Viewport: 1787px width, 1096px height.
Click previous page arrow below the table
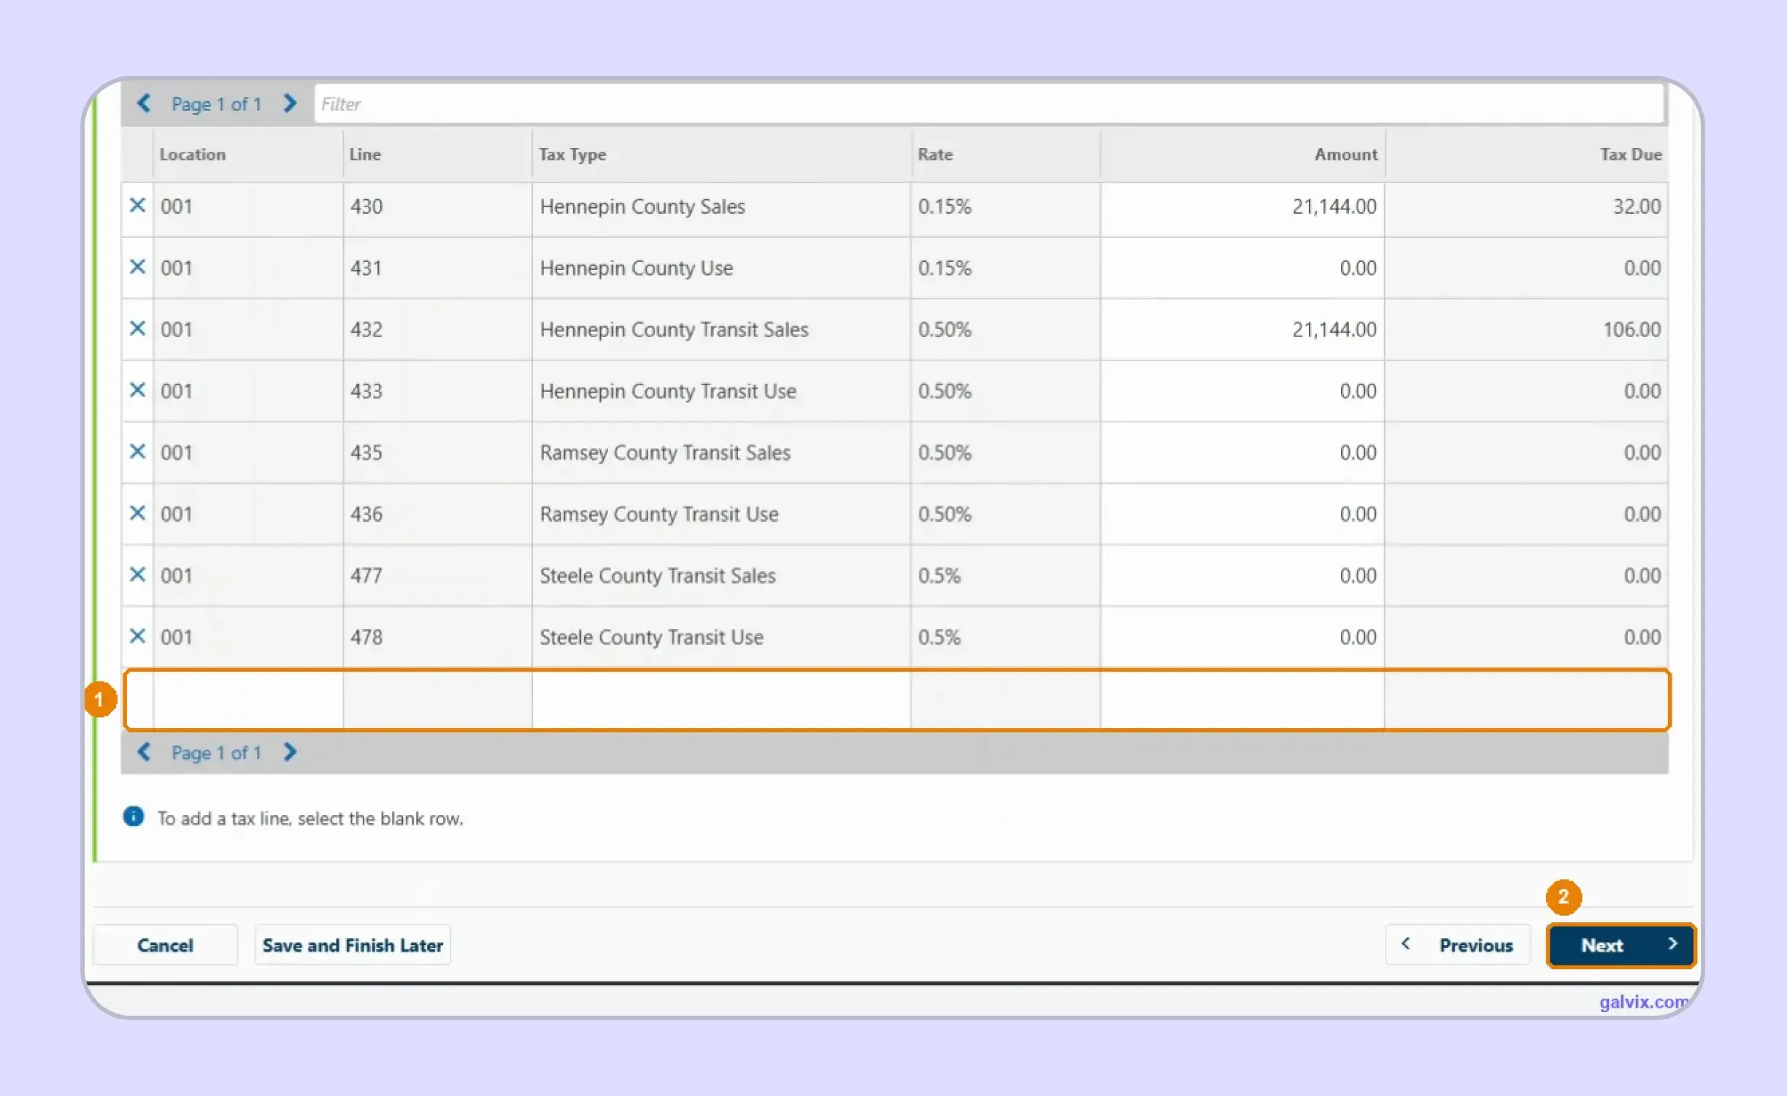tap(144, 752)
